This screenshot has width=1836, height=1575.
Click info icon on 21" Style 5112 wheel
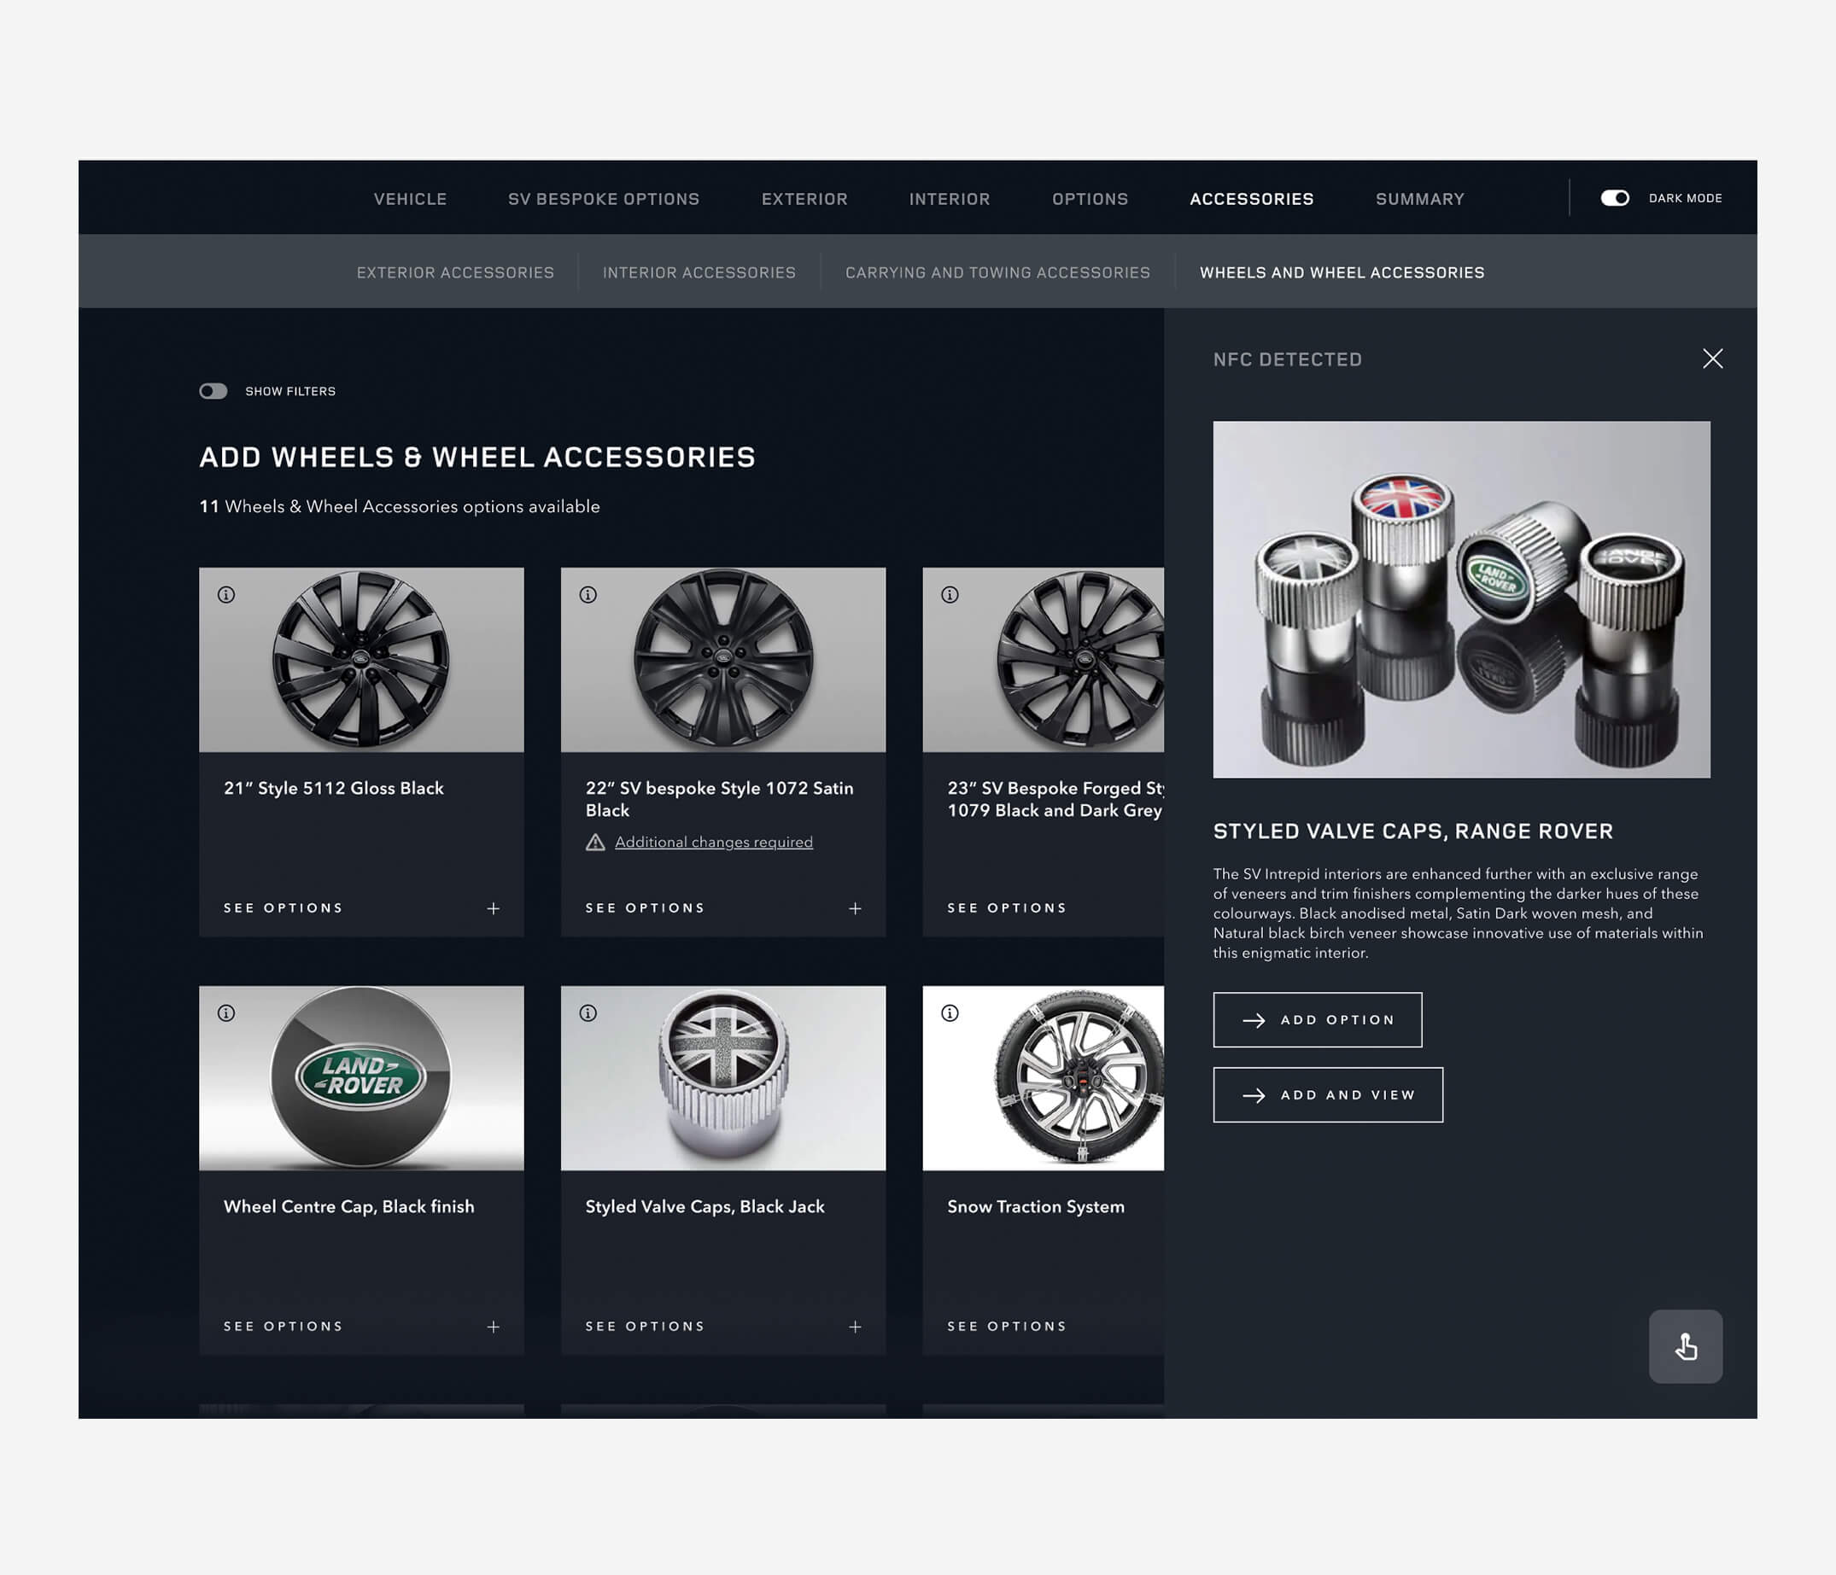pyautogui.click(x=226, y=594)
